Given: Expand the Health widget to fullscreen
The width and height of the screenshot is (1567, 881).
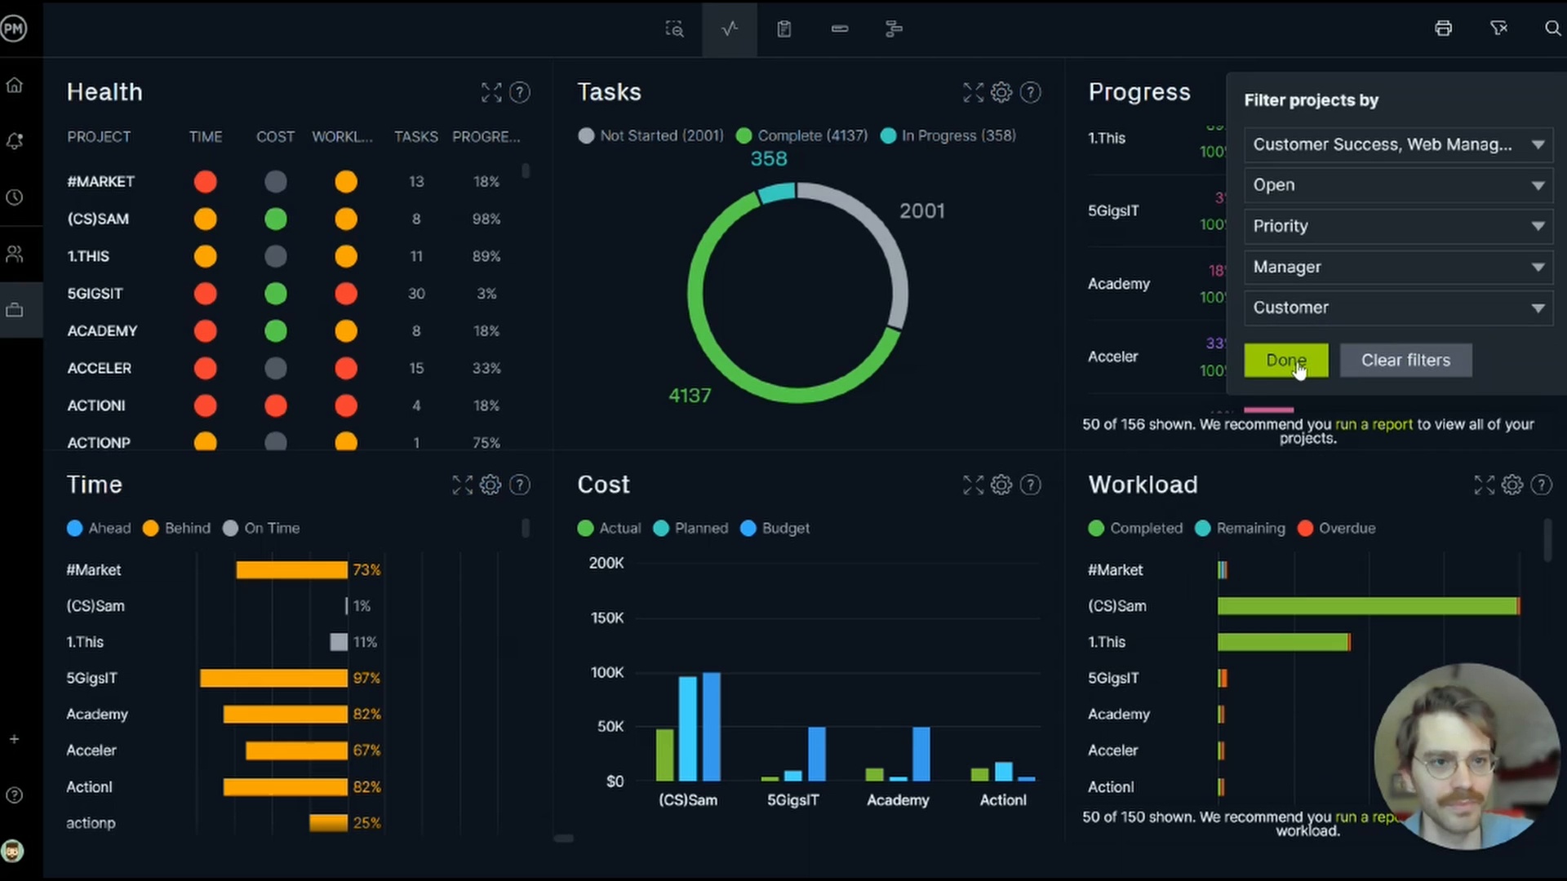Looking at the screenshot, I should click(491, 92).
